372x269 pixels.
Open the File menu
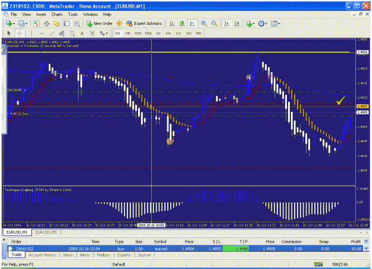coord(14,14)
